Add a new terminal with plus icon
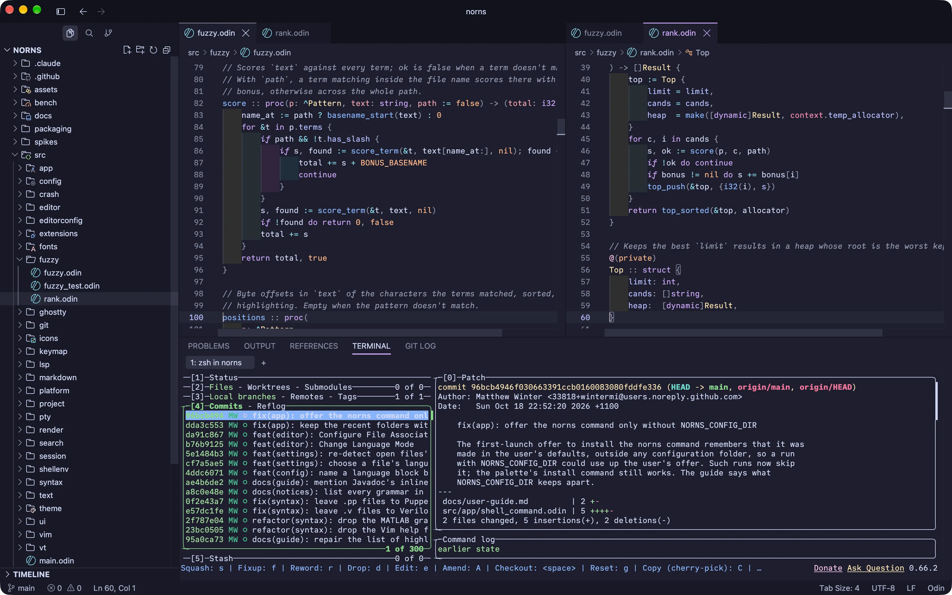The height and width of the screenshot is (595, 952). click(x=264, y=363)
